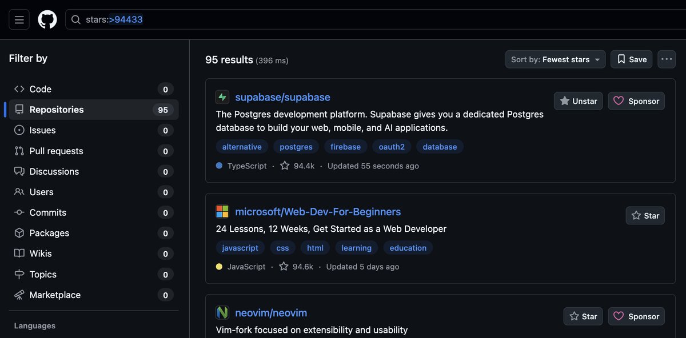Open the oauth2 topic tag
686x338 pixels.
pyautogui.click(x=392, y=147)
